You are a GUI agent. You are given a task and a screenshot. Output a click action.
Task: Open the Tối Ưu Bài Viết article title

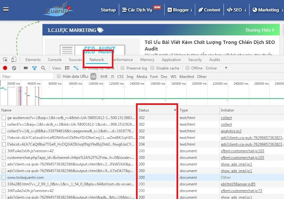click(209, 46)
